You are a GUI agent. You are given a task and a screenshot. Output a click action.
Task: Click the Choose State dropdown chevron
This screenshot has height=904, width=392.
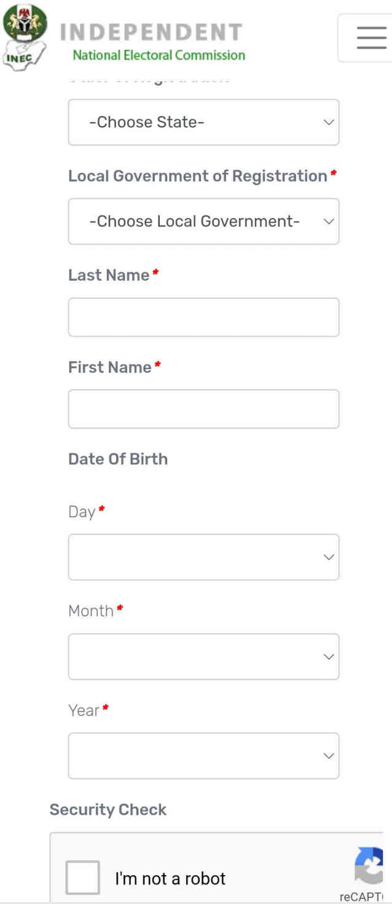(329, 122)
